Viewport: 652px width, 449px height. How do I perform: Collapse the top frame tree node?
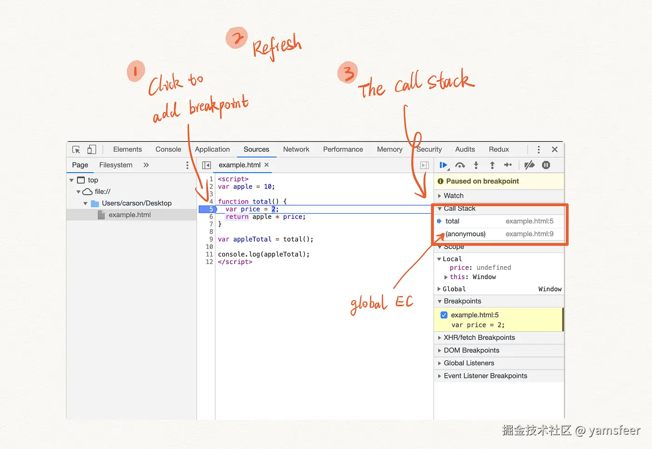click(x=71, y=180)
